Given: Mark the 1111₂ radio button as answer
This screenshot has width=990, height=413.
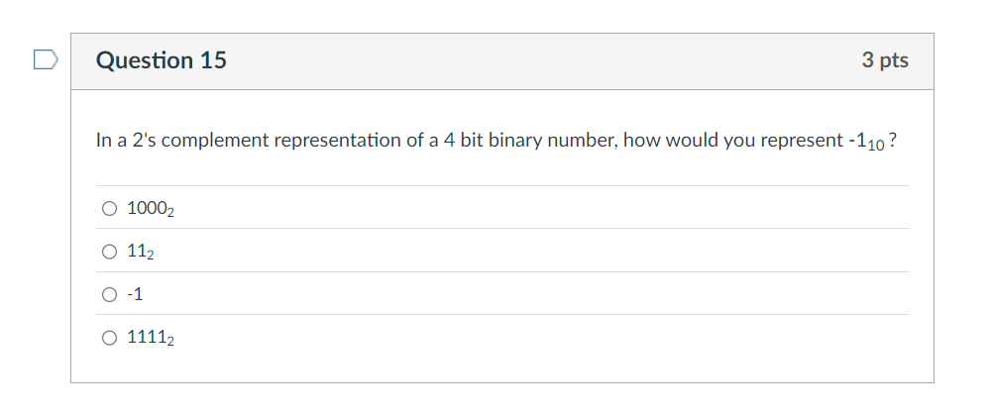Looking at the screenshot, I should (109, 338).
